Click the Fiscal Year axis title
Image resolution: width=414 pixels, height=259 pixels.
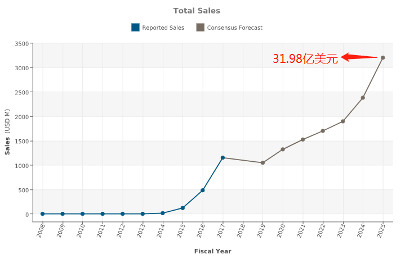point(212,251)
